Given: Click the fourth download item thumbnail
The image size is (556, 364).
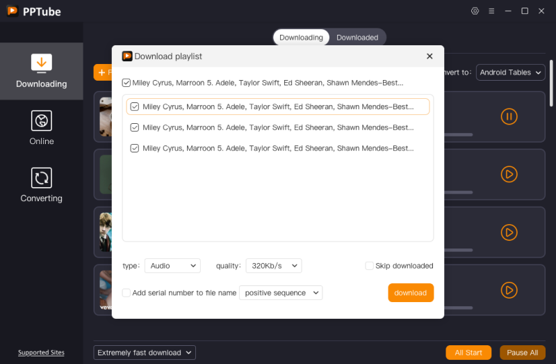Looking at the screenshot, I should tap(106, 290).
